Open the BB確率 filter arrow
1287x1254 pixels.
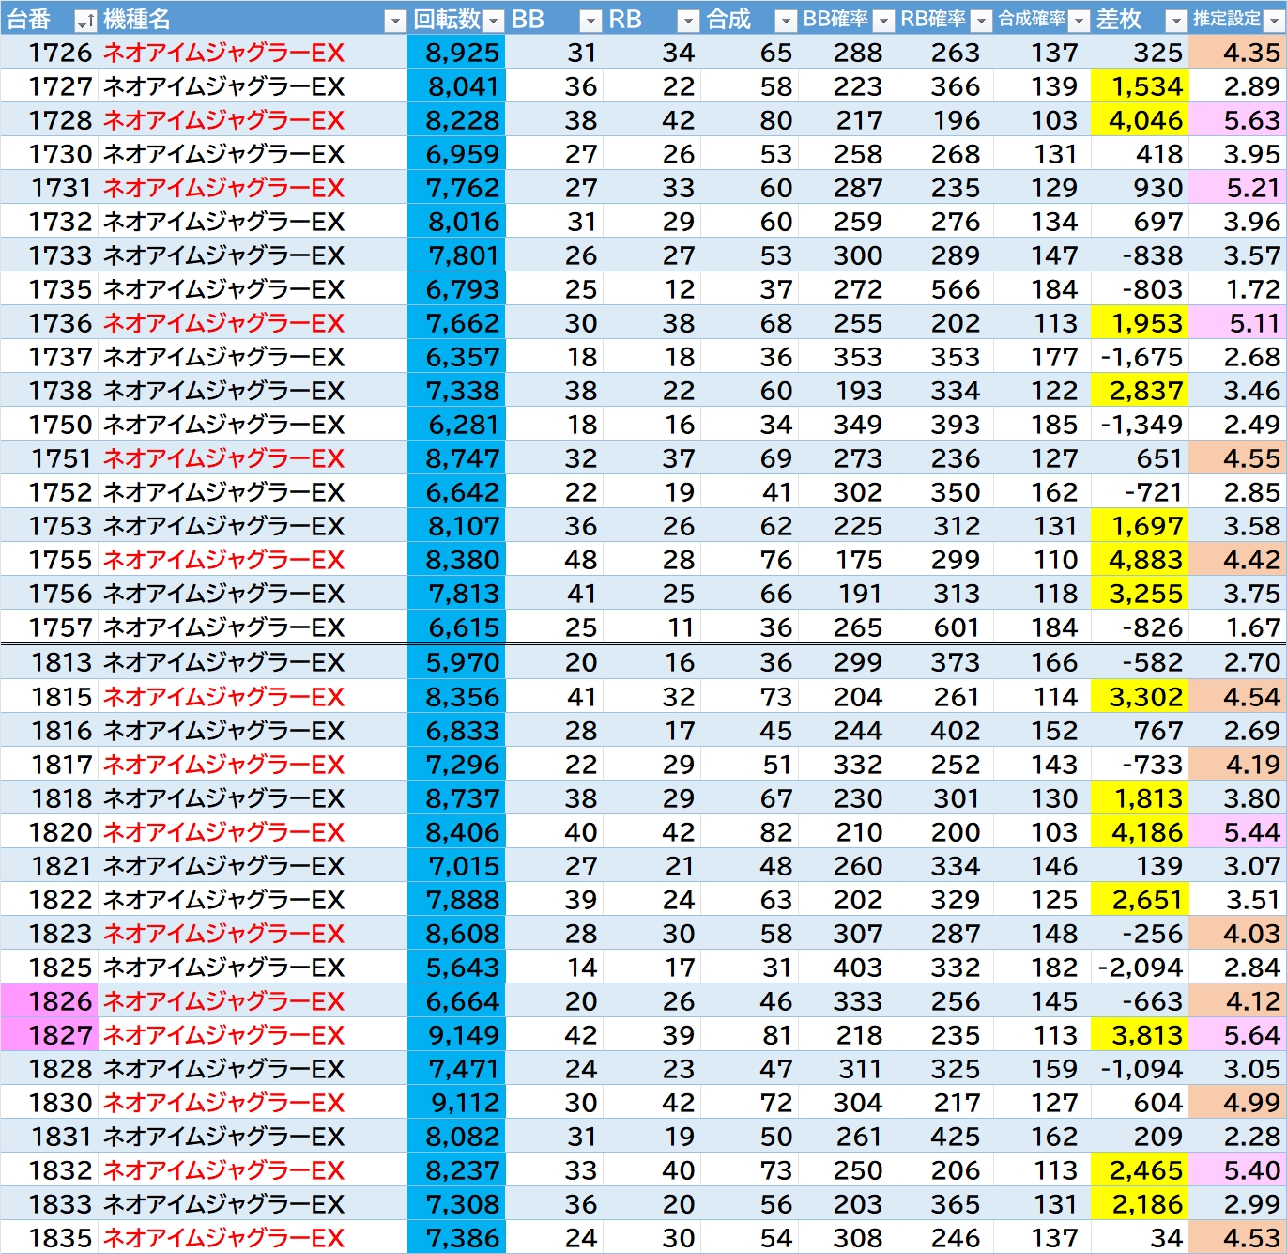[x=883, y=21]
